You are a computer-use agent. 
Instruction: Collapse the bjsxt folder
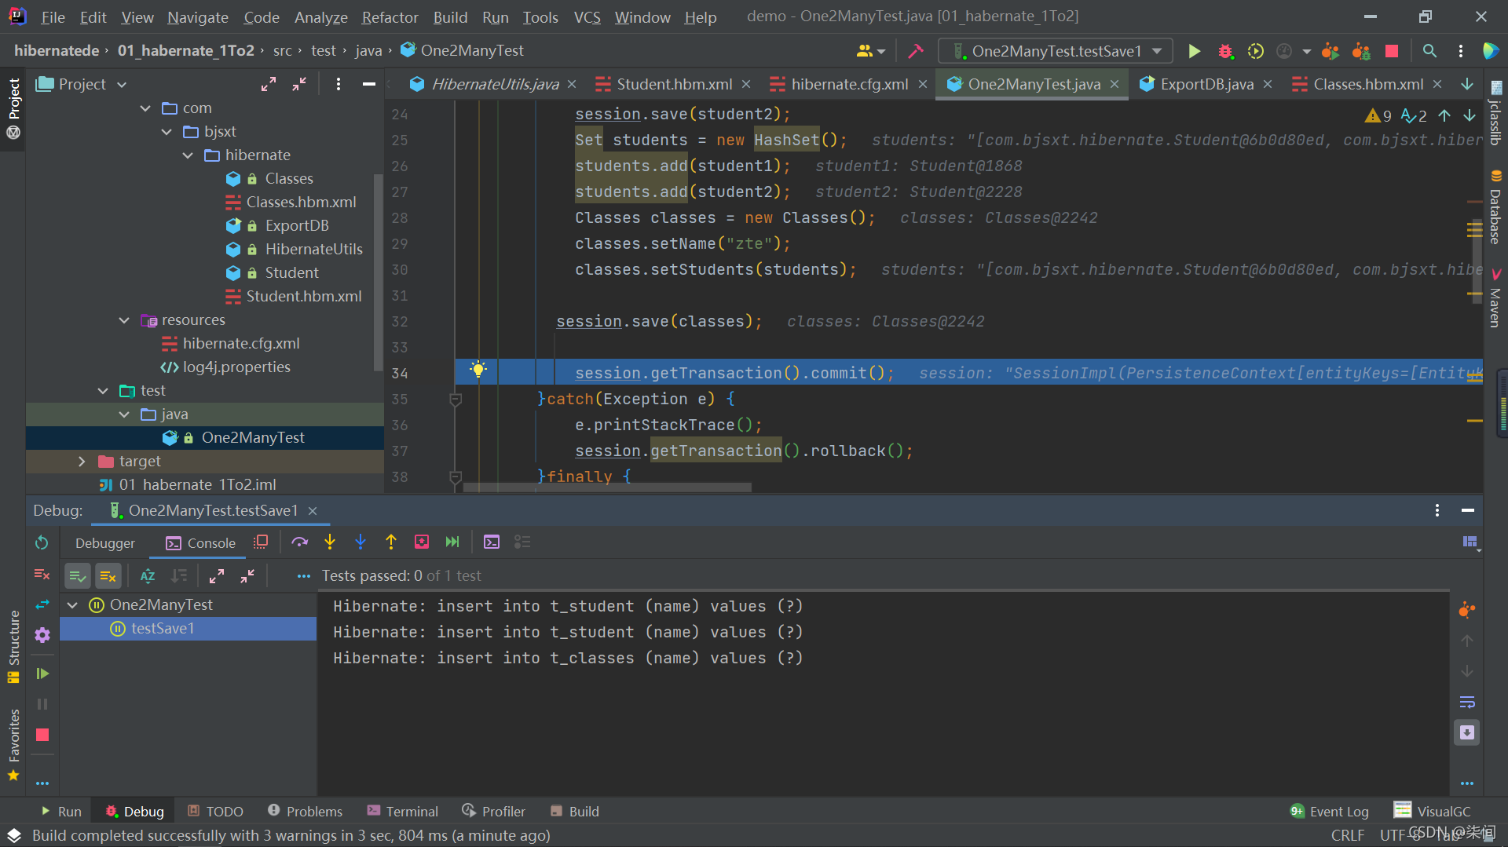click(167, 132)
